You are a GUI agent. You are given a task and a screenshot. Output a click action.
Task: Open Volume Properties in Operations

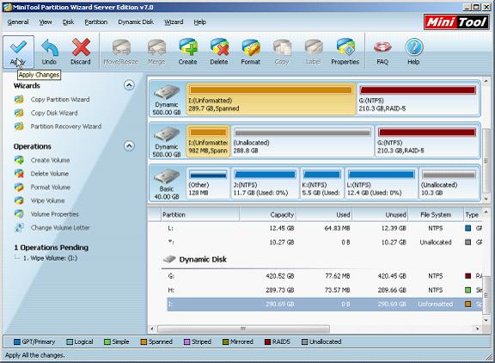55,214
